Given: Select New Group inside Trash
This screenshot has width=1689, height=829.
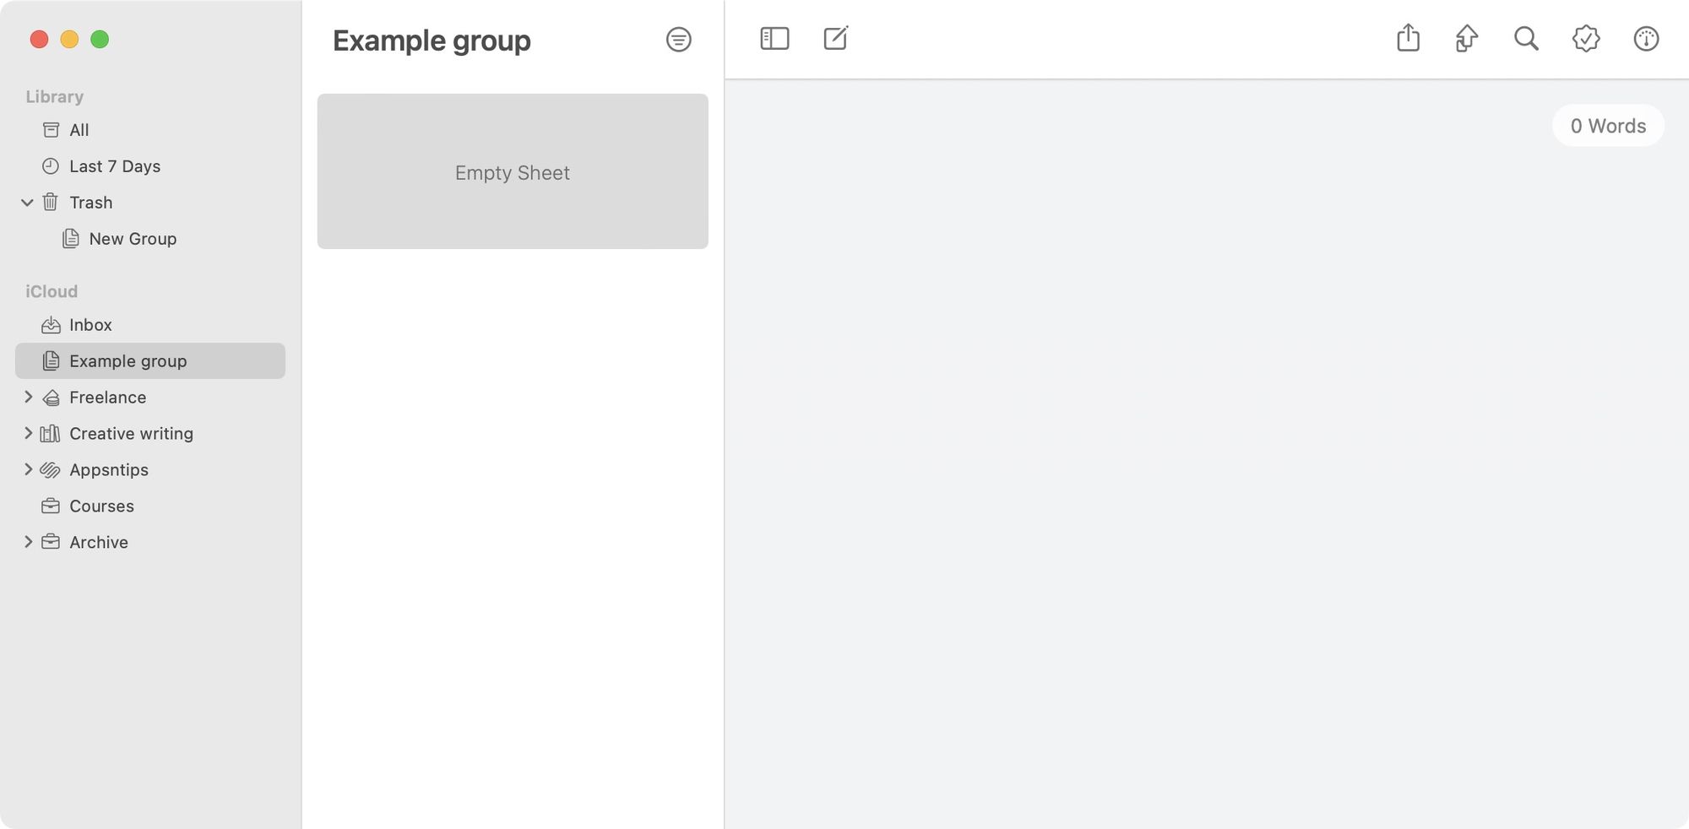Looking at the screenshot, I should coord(133,239).
